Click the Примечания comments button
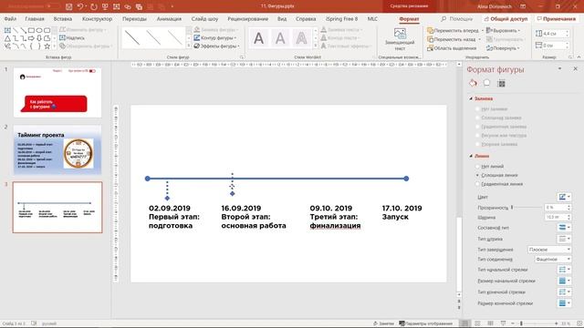The height and width of the screenshot is (328, 584). tap(557, 18)
